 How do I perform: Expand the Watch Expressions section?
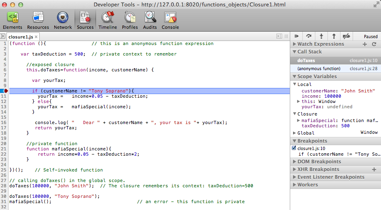coord(320,44)
